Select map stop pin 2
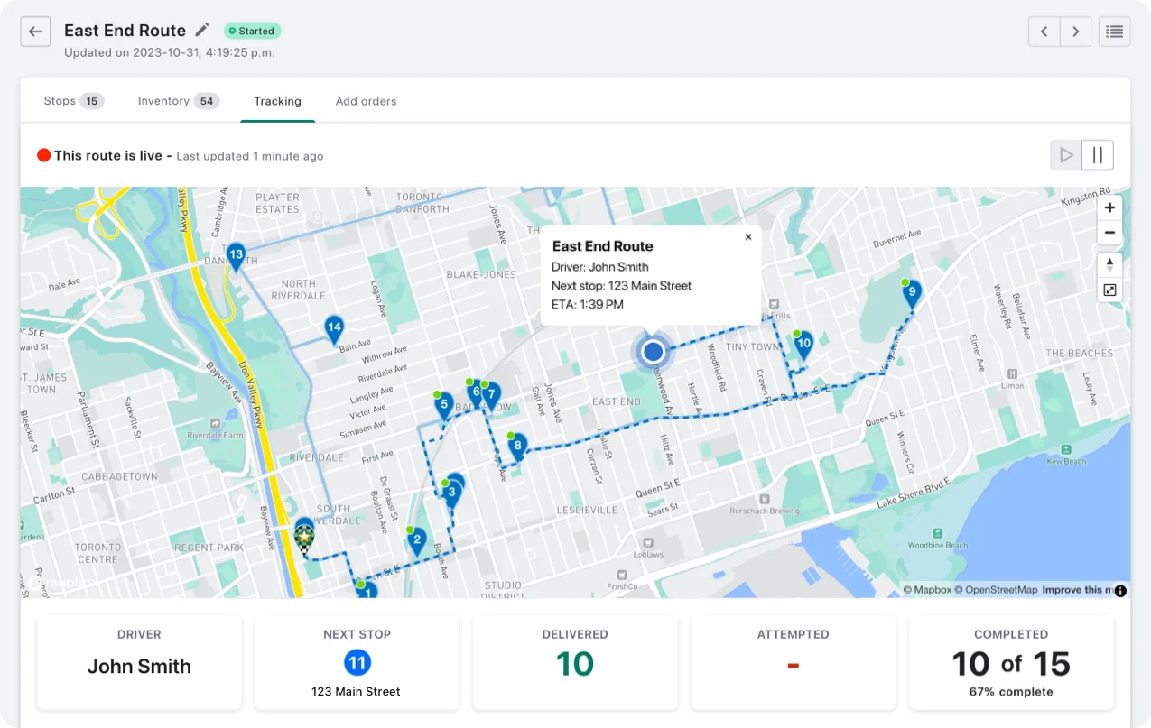This screenshot has height=728, width=1151. (x=416, y=543)
